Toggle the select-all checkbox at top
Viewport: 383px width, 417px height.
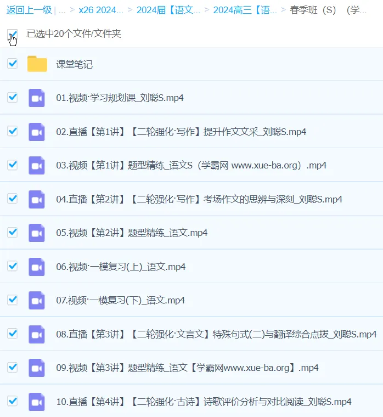pos(13,34)
